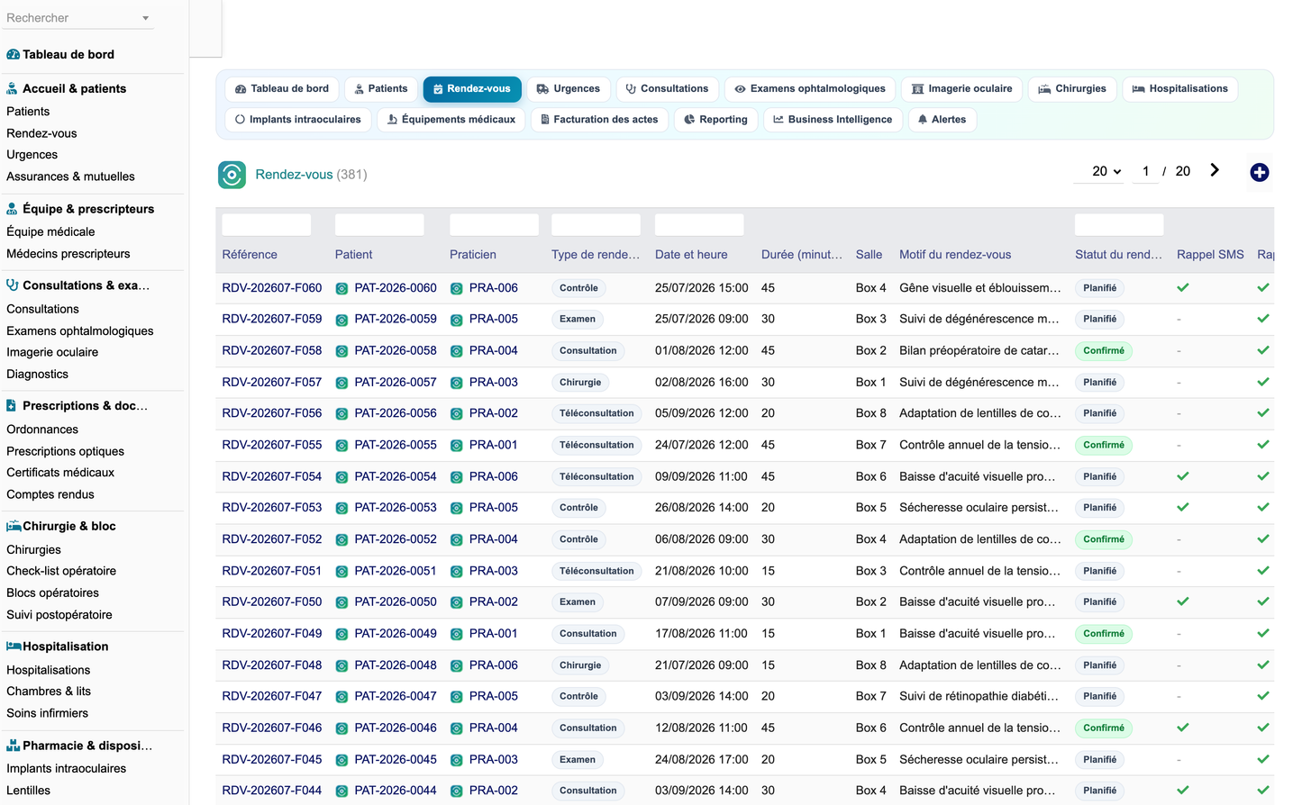The height and width of the screenshot is (805, 1302).
Task: Open Prescriptions optiques in sidebar
Action: coord(66,451)
